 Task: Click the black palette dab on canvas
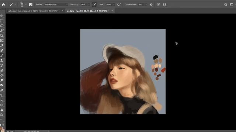(156, 57)
